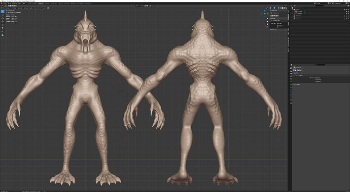Open the Particles properties tab
The image size is (350, 192).
coord(291,90)
